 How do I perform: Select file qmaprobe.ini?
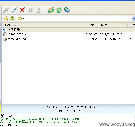(x=17, y=39)
